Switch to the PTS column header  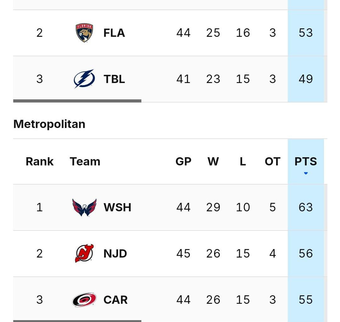[305, 161]
